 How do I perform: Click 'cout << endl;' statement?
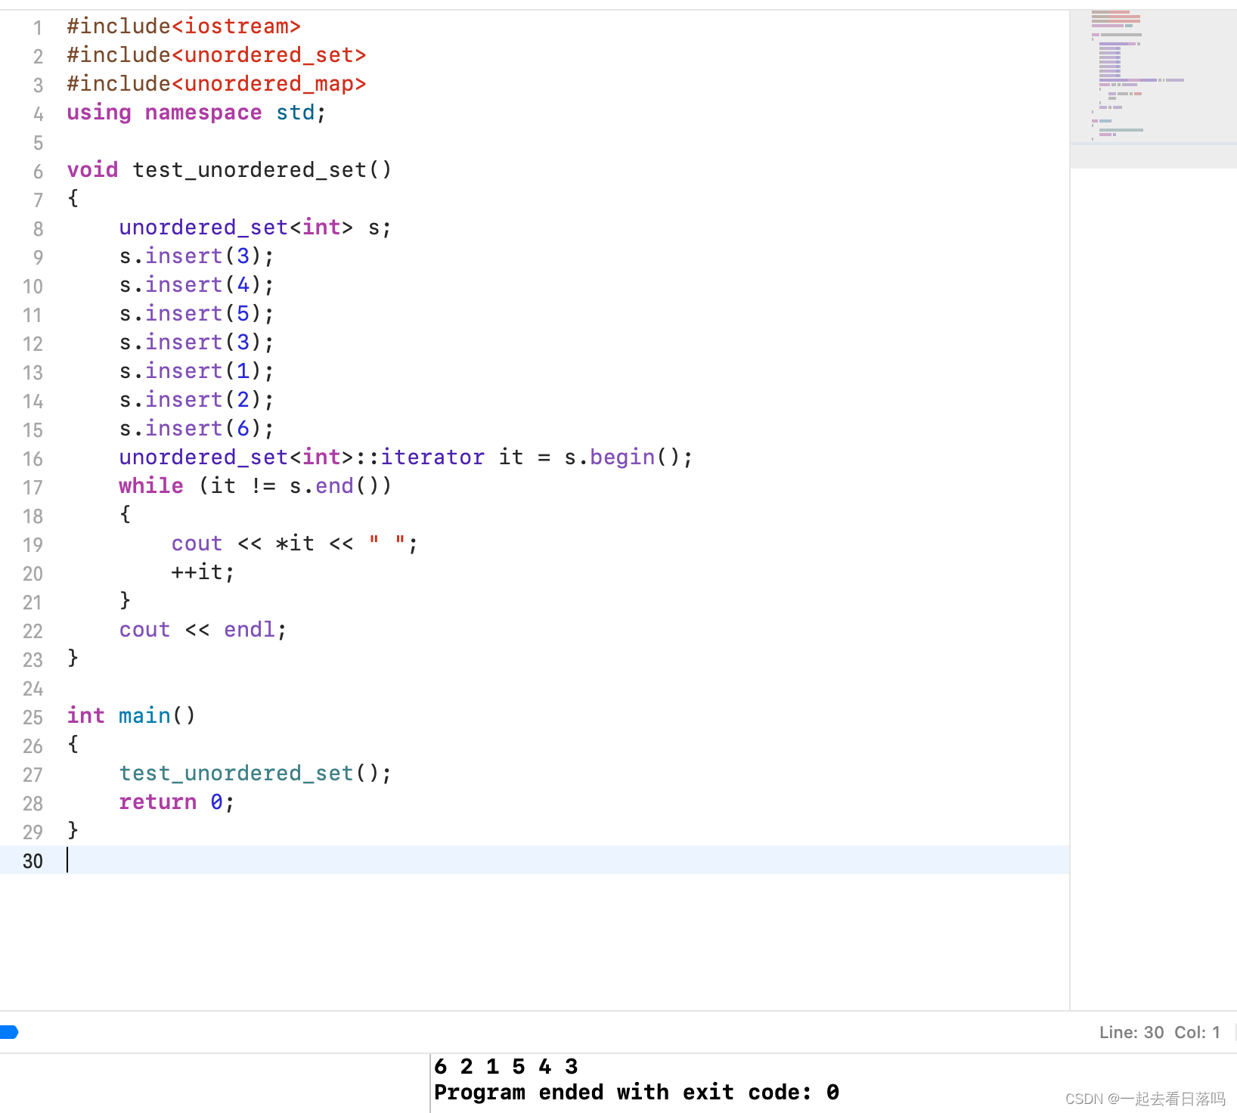tap(203, 630)
